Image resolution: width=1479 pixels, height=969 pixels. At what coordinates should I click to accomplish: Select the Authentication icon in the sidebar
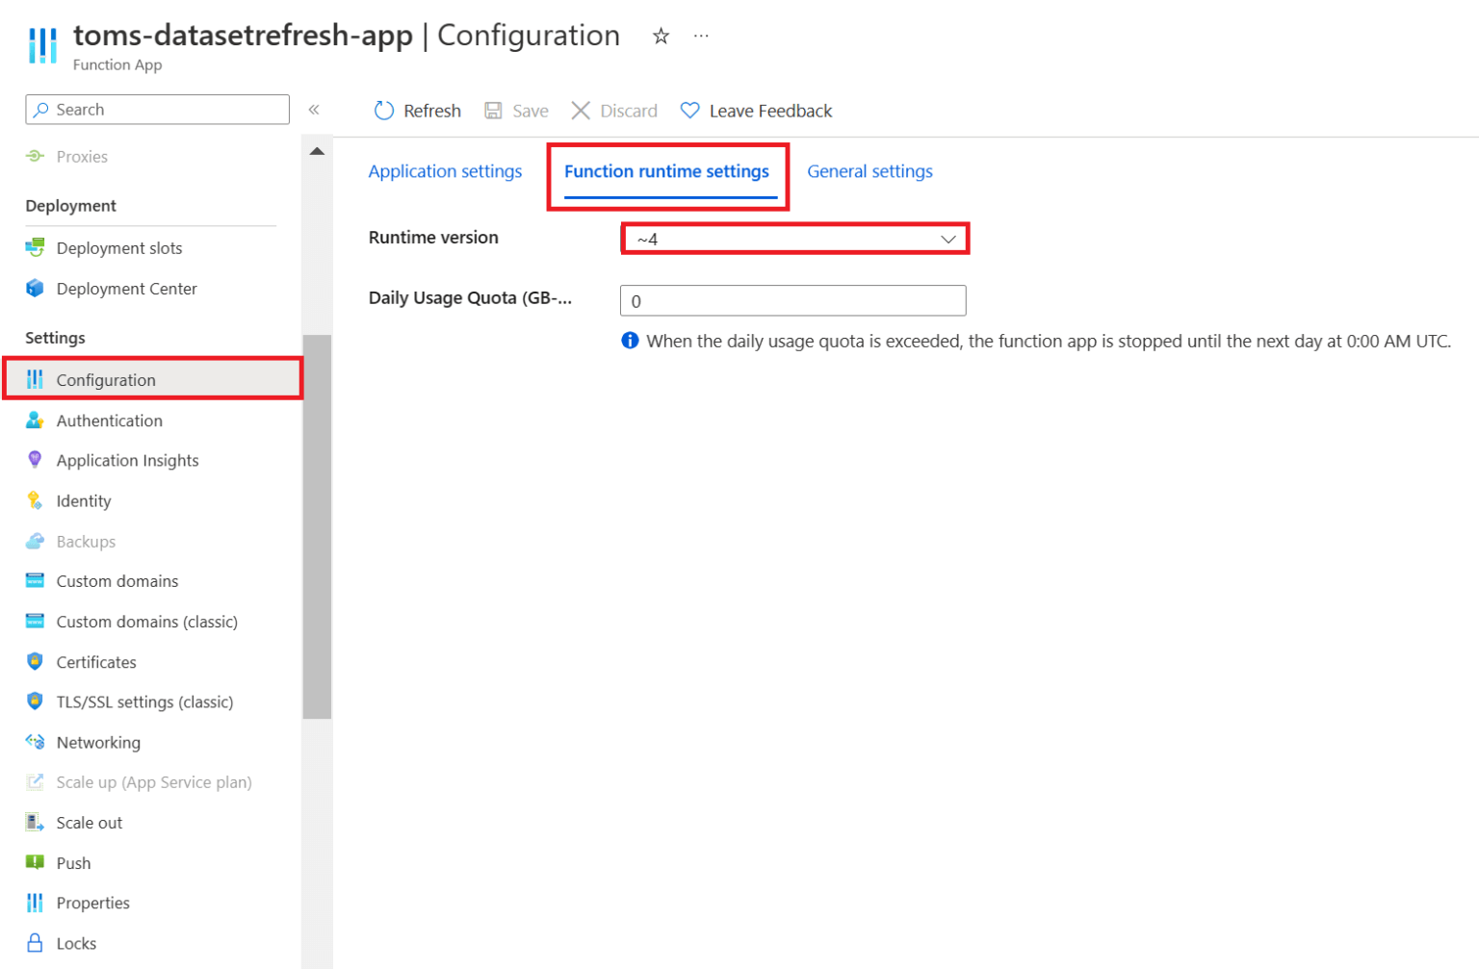pyautogui.click(x=35, y=420)
